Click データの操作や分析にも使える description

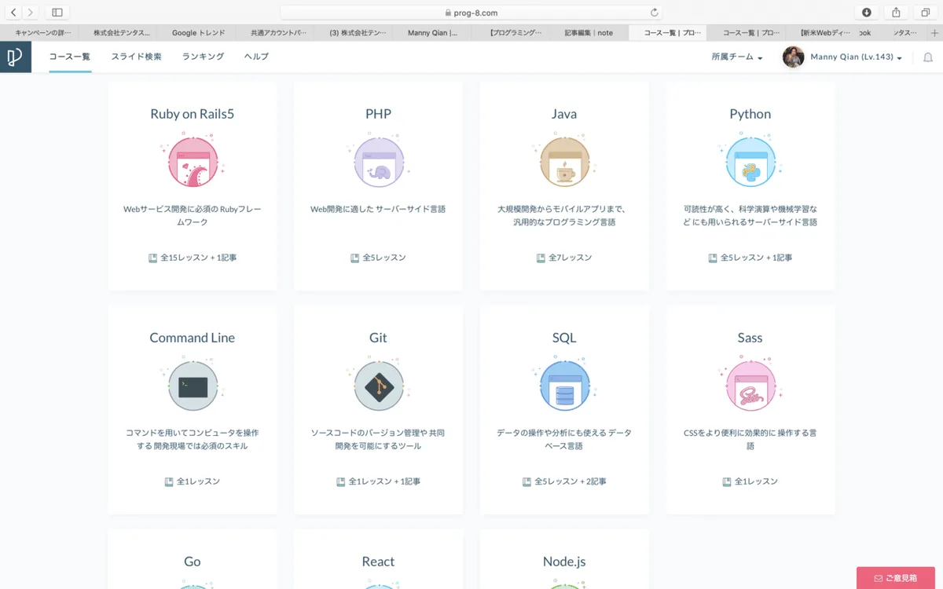[x=564, y=440]
